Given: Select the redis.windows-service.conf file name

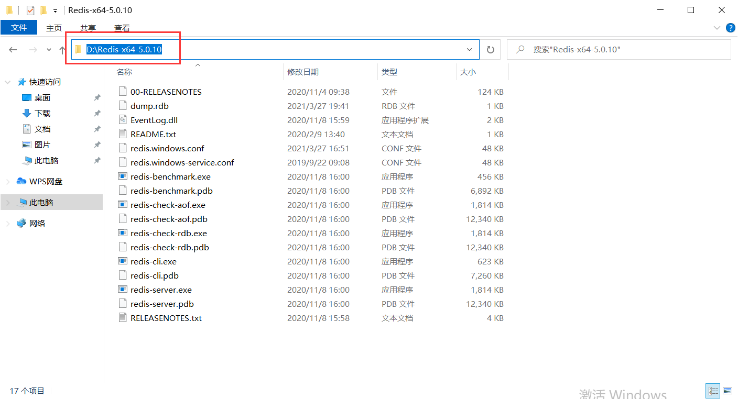Looking at the screenshot, I should coord(182,162).
